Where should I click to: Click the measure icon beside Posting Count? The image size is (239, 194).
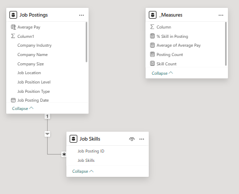coord(152,54)
